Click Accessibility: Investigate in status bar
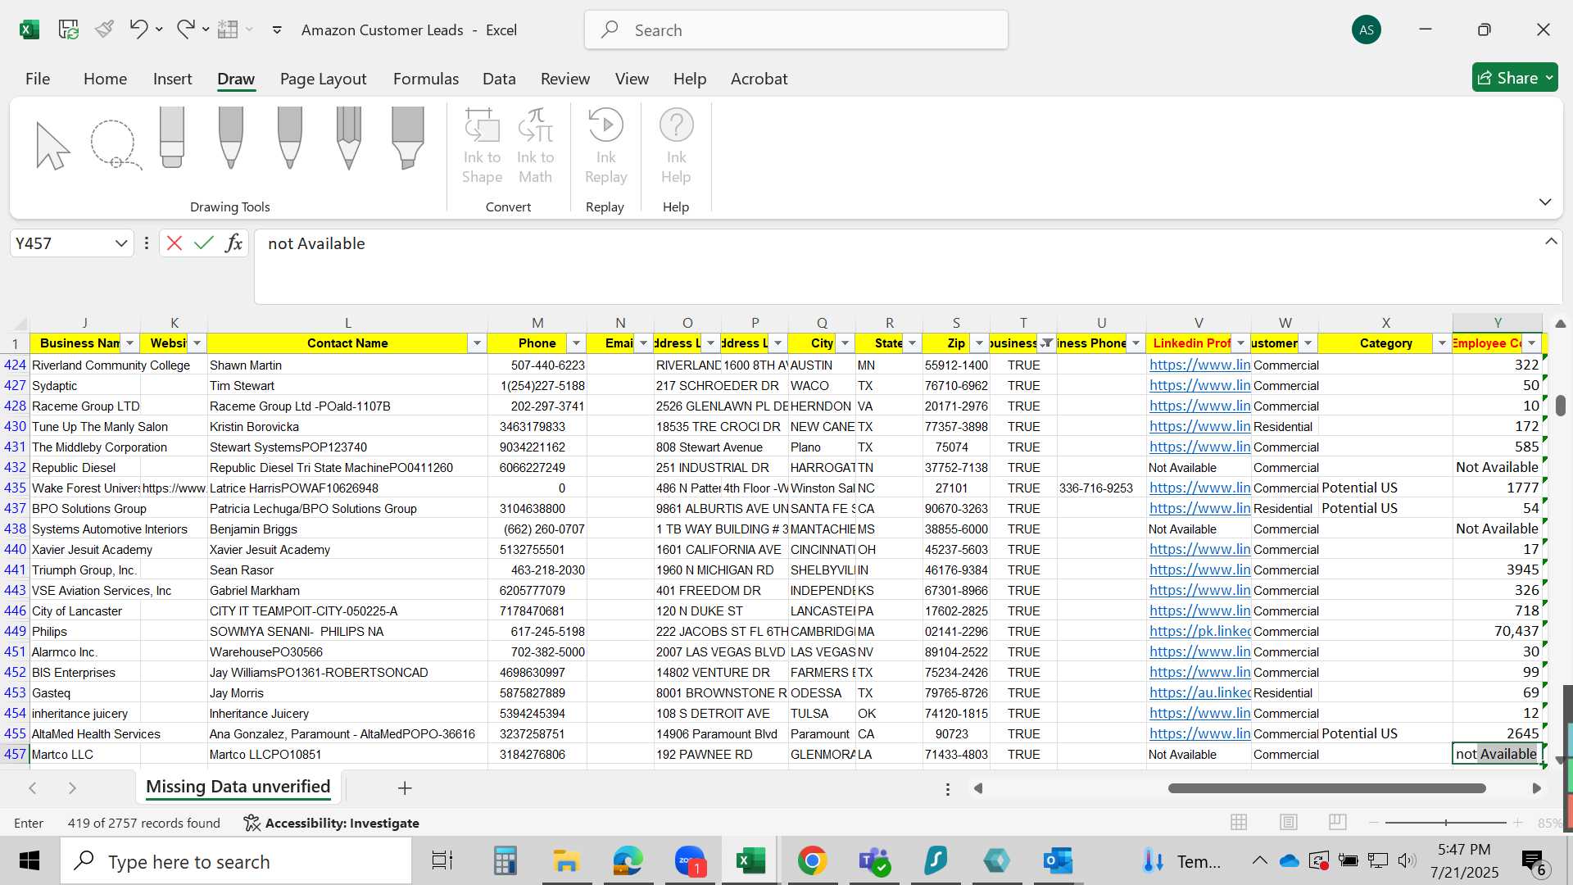Viewport: 1573px width, 885px height. 332,823
